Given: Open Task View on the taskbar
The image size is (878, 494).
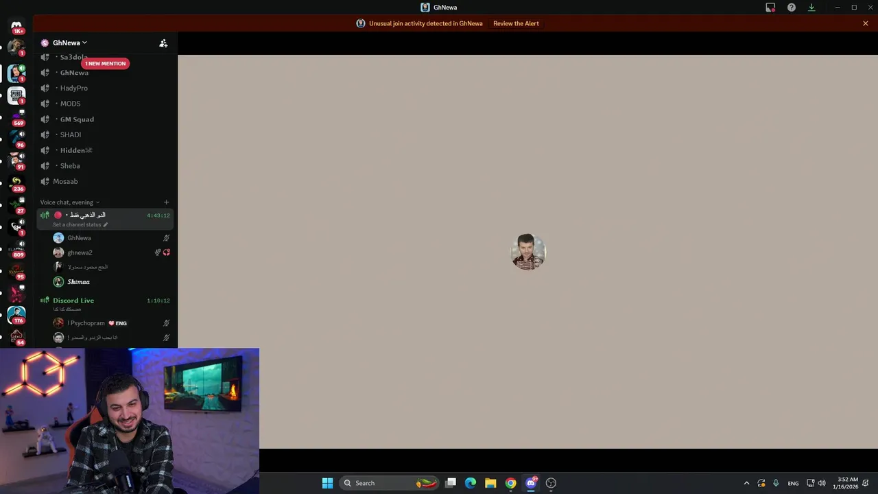Looking at the screenshot, I should (451, 483).
